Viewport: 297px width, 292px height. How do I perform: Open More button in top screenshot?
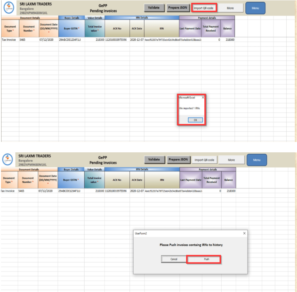point(230,8)
